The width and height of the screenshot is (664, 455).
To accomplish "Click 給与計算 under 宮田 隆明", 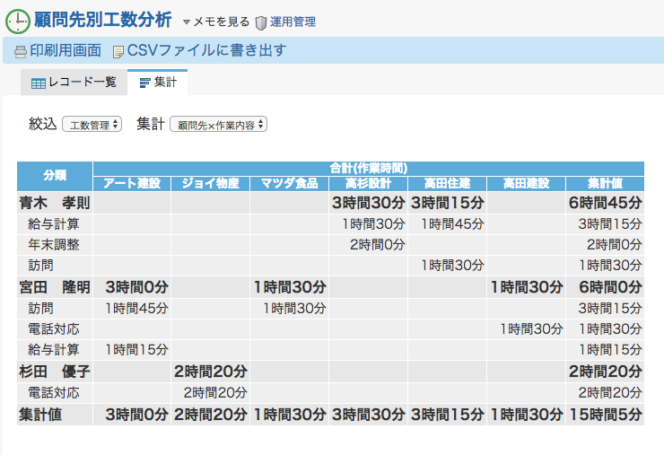I will pyautogui.click(x=54, y=349).
